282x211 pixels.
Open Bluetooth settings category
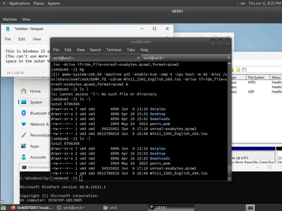tap(34, 113)
